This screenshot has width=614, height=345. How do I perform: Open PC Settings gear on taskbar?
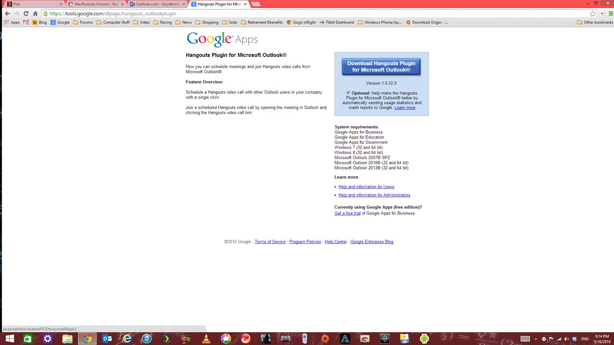tap(47, 339)
